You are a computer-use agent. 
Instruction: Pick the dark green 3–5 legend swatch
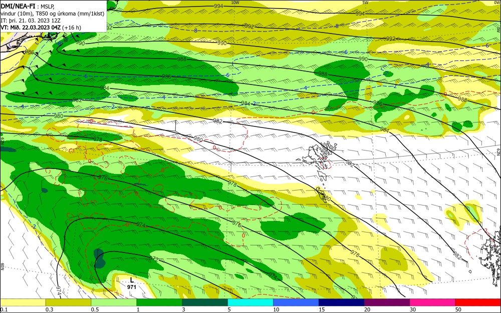point(205,302)
